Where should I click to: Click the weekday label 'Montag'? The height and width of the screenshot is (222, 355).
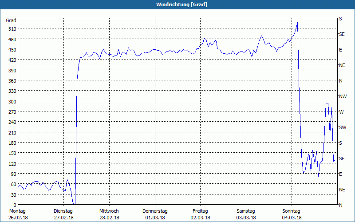point(17,211)
